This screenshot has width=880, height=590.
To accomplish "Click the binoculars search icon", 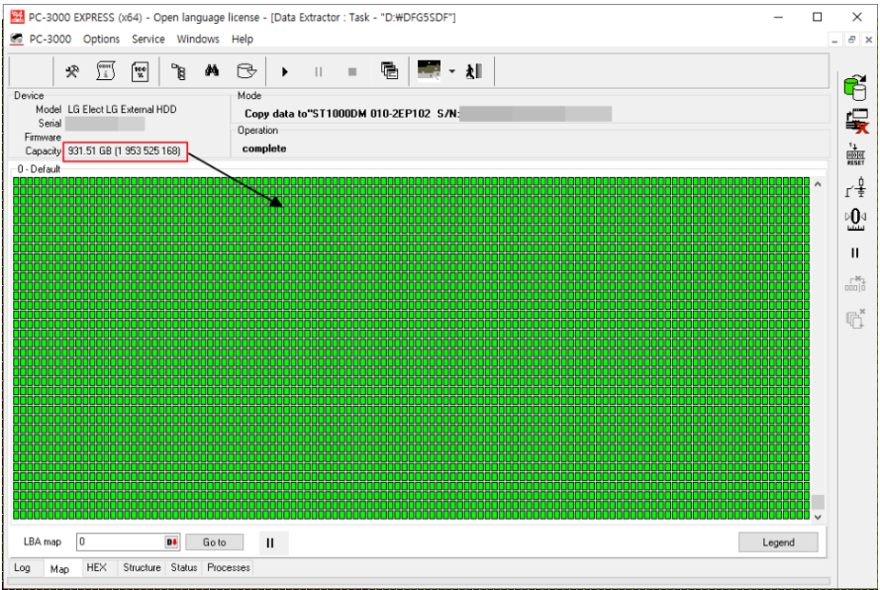I will tap(212, 70).
